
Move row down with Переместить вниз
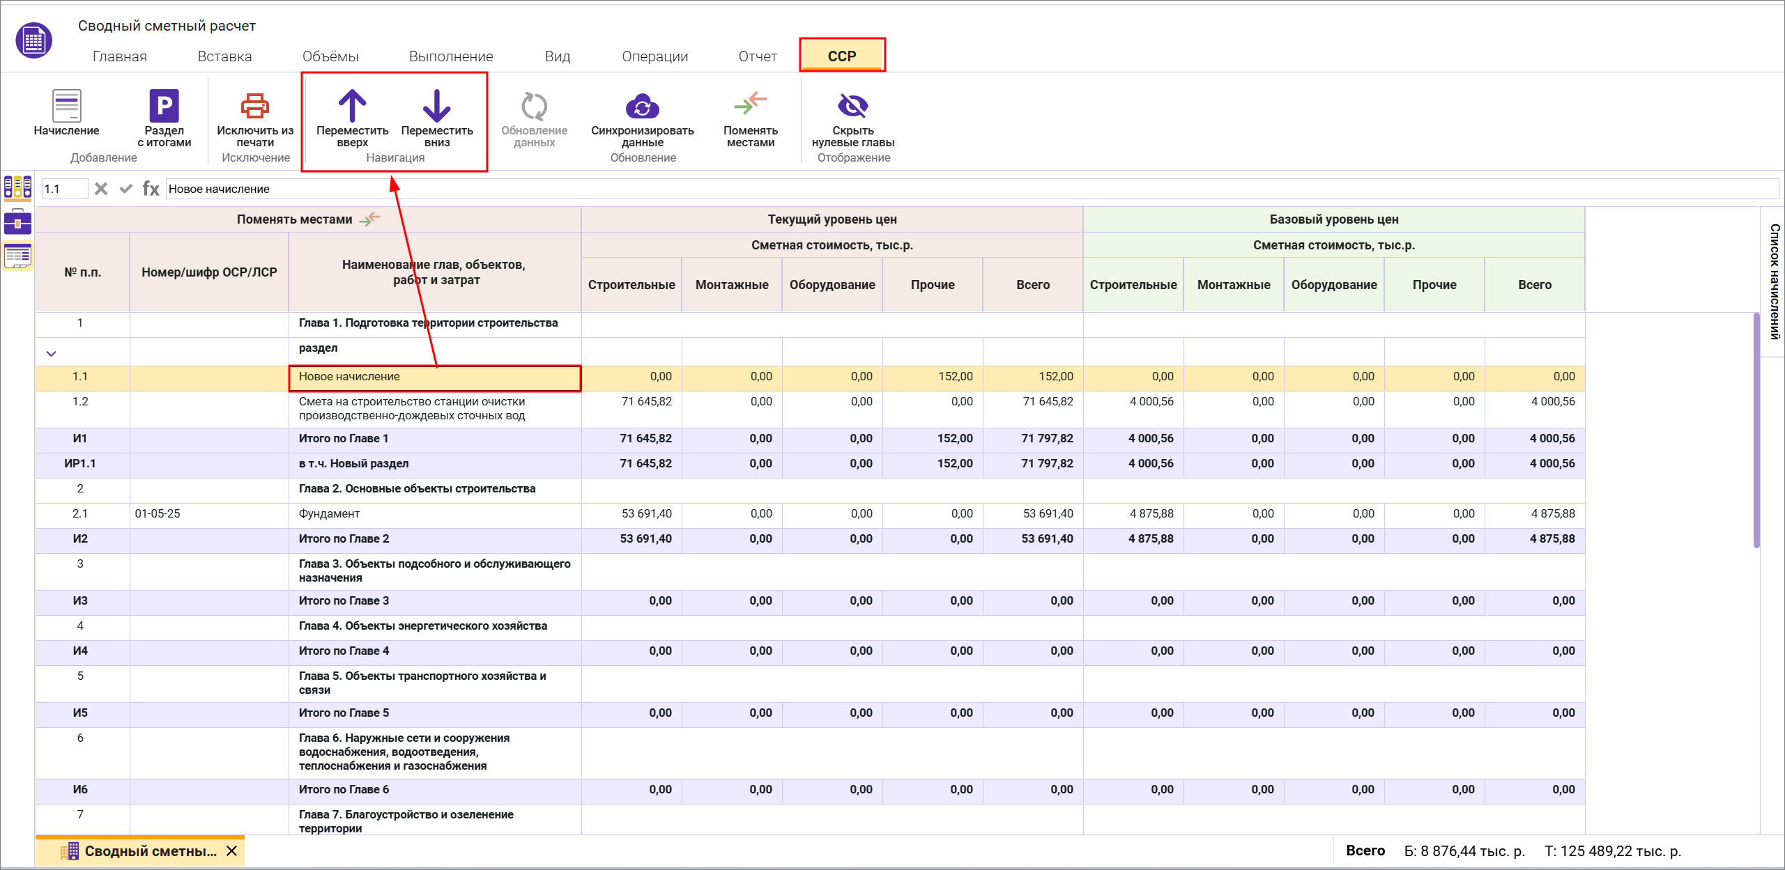(437, 107)
